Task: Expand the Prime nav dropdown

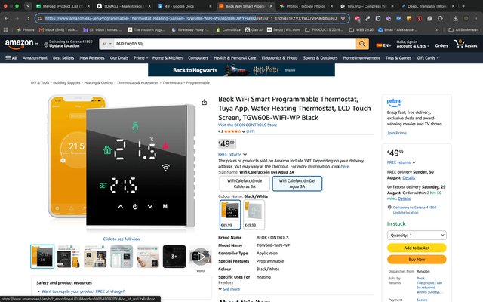Action: [x=141, y=58]
